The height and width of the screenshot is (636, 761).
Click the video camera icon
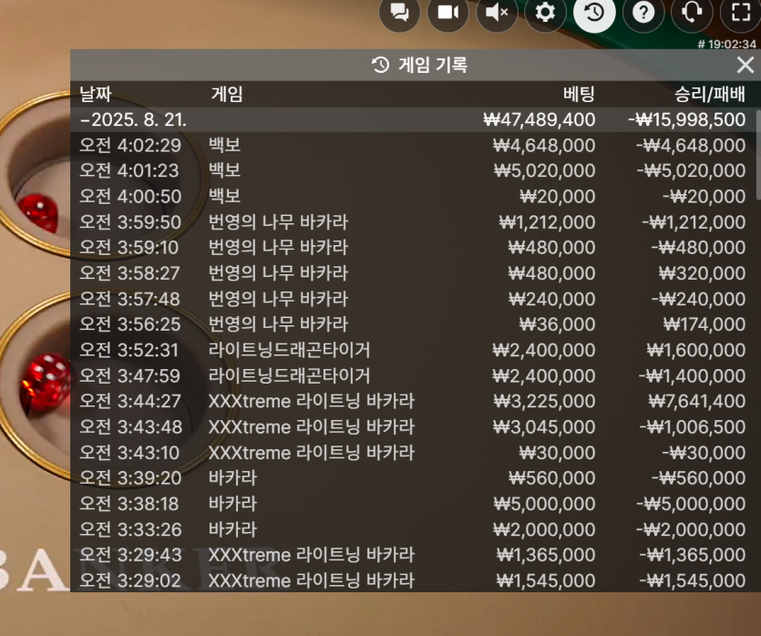[447, 12]
